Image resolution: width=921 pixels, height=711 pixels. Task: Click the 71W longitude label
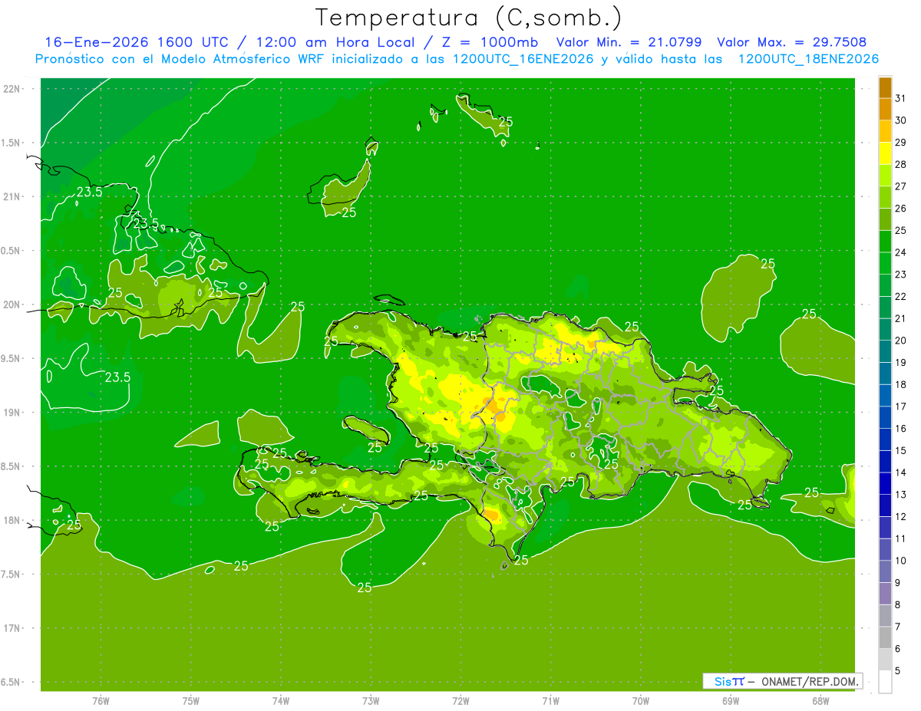click(x=550, y=700)
